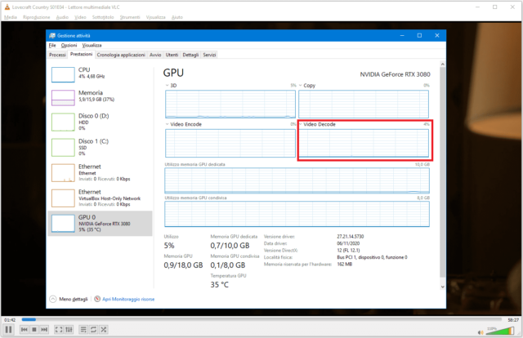523x338 pixels.
Task: Open extended settings equalizer icon
Action: point(69,329)
